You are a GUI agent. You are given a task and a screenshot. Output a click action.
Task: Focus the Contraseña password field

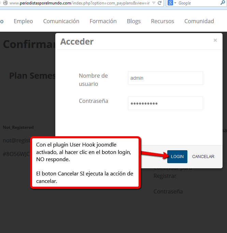(165, 103)
